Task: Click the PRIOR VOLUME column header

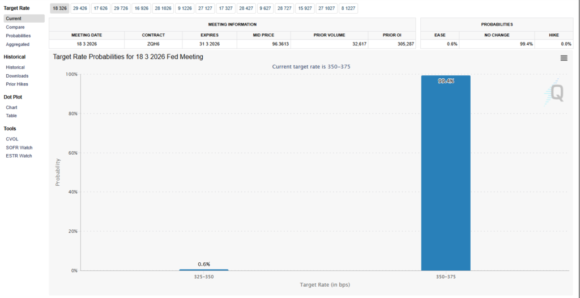Action: (329, 35)
